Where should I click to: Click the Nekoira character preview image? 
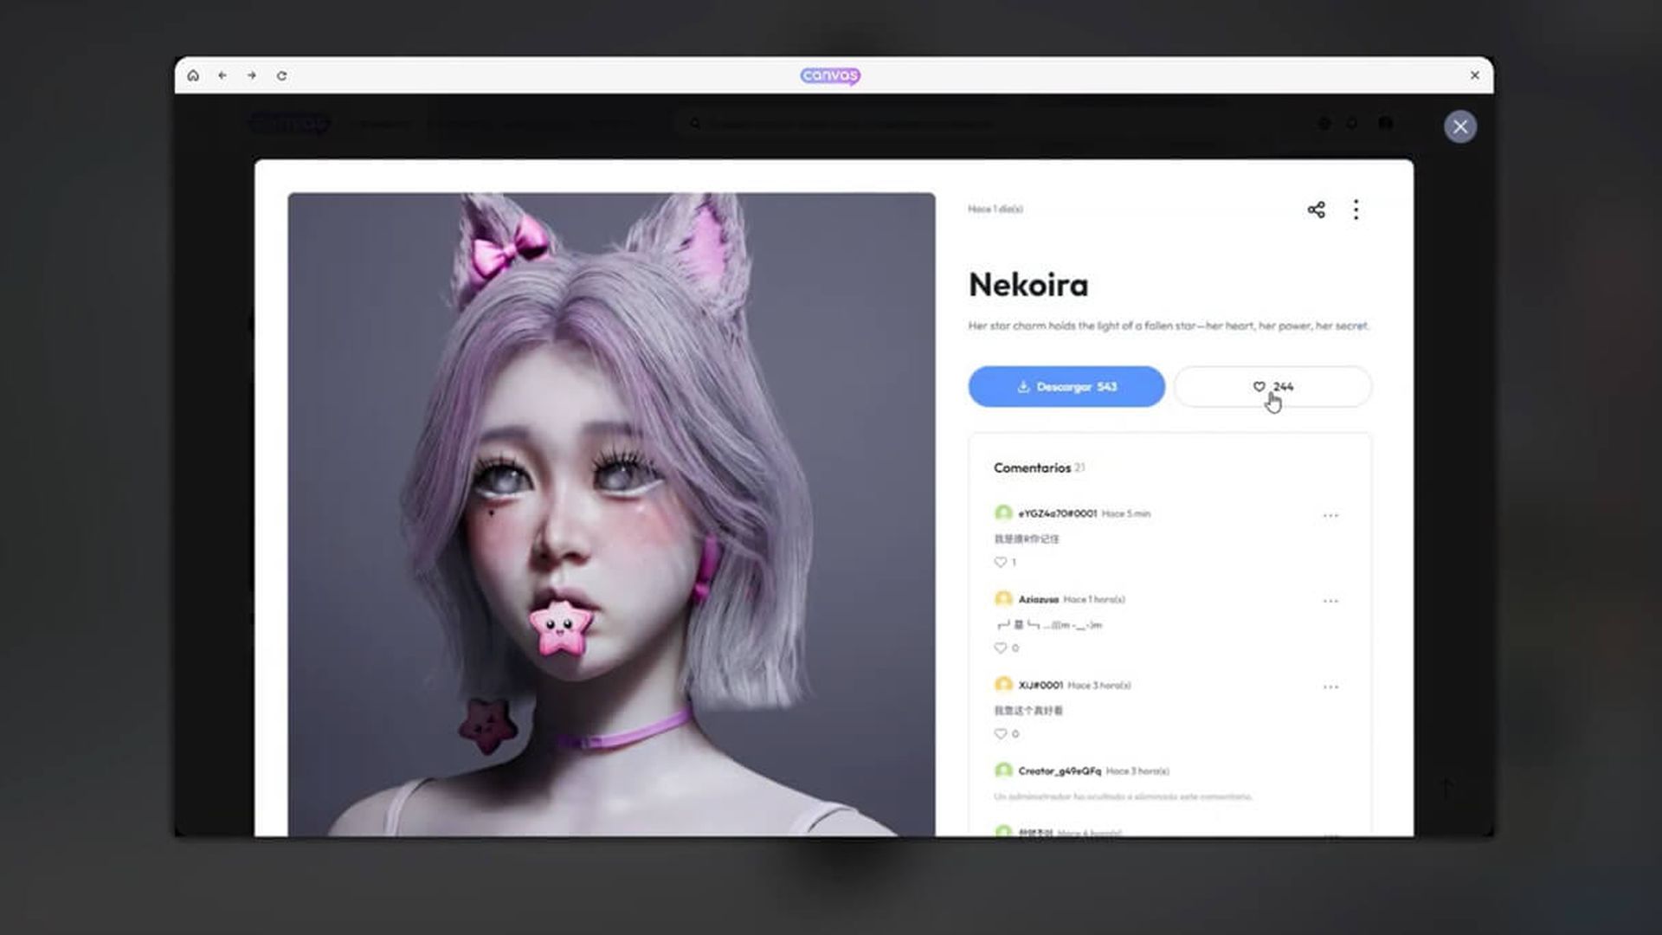pyautogui.click(x=611, y=513)
